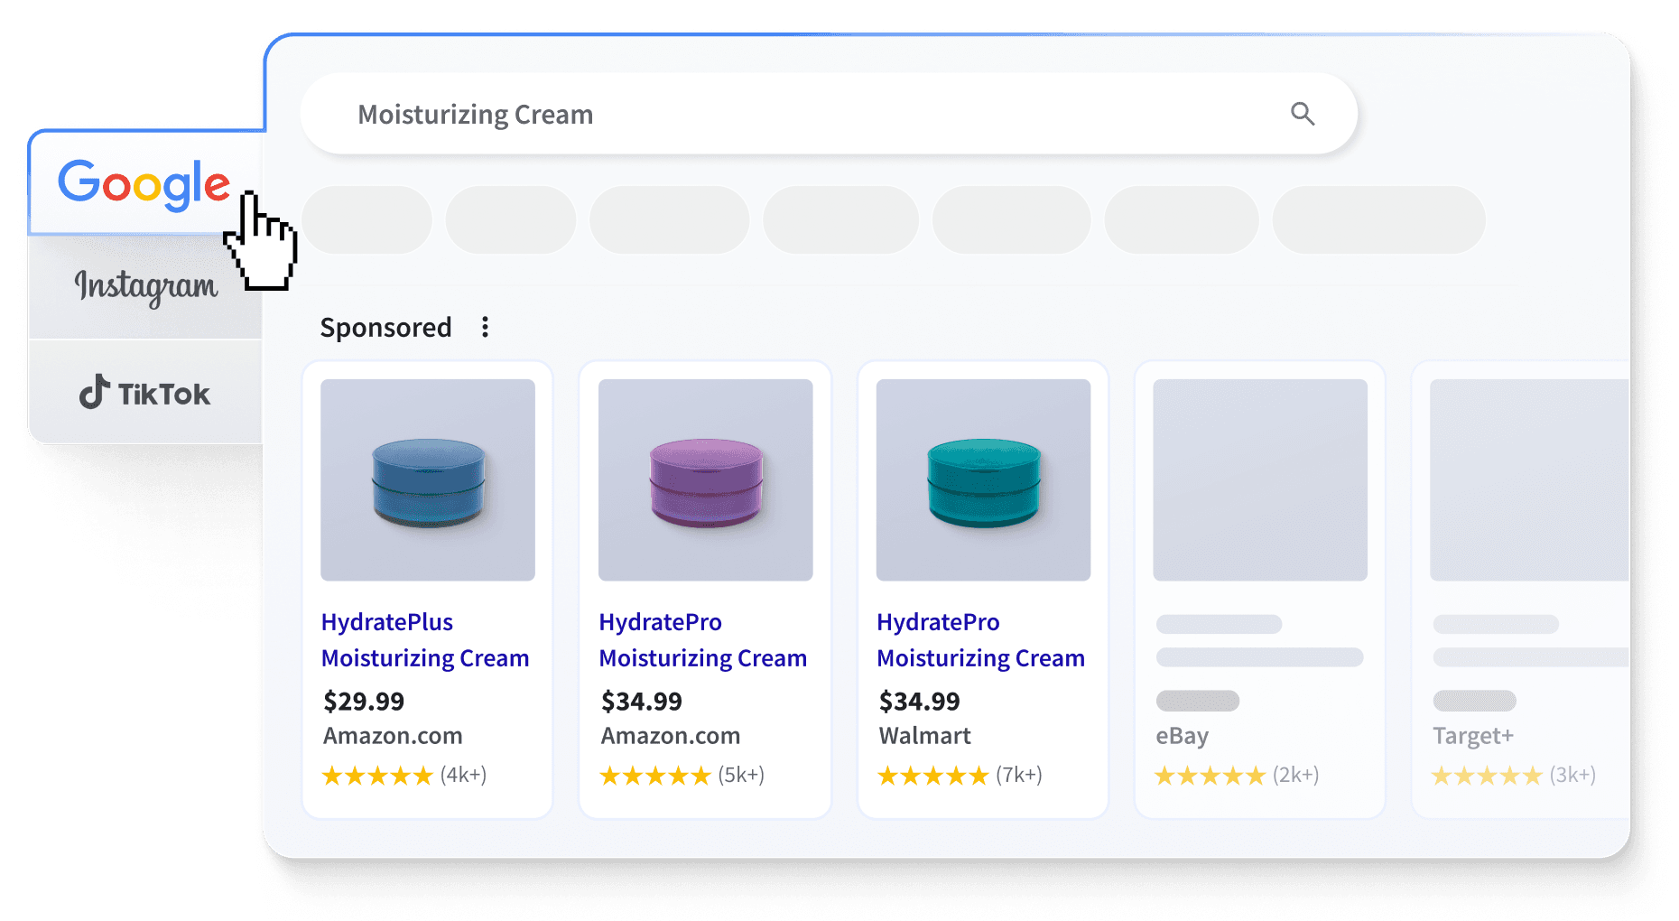Screen dimensions: 1679x921
Task: Open the teal HydratePro jar image
Action: [983, 479]
